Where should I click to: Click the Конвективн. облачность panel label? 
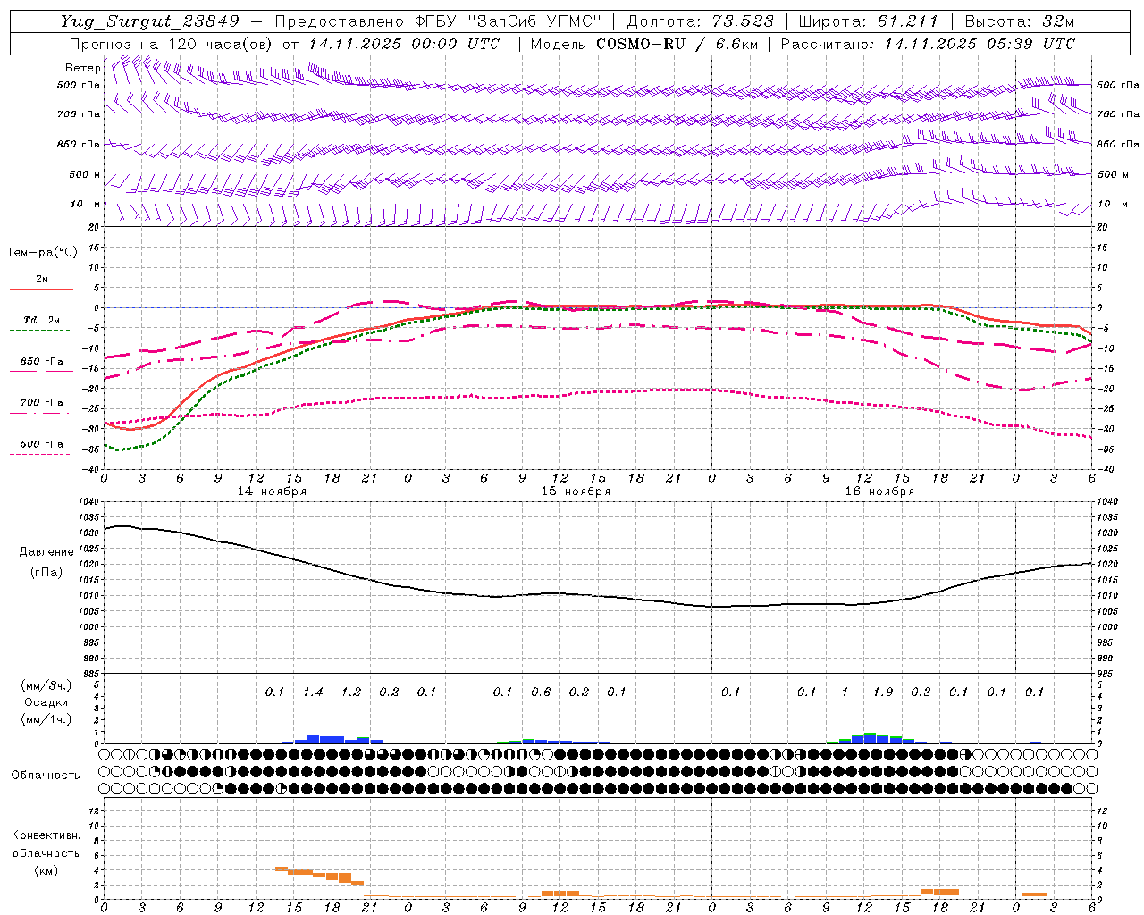46,844
